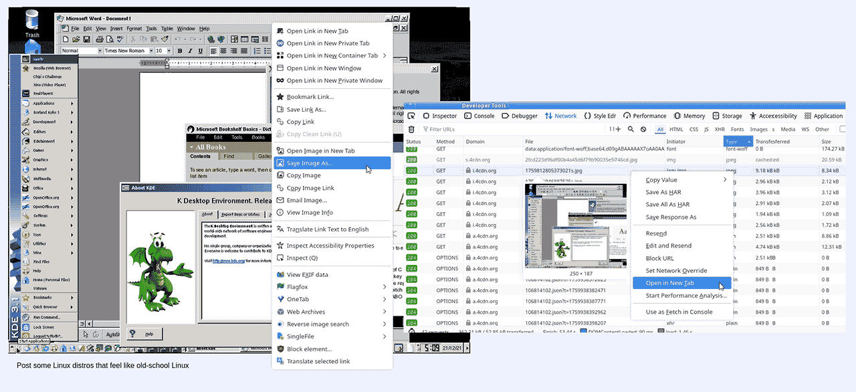Viewport: 856px width, 392px height.
Task: Click the Save floppy icon in Word toolbar
Action: click(x=86, y=39)
